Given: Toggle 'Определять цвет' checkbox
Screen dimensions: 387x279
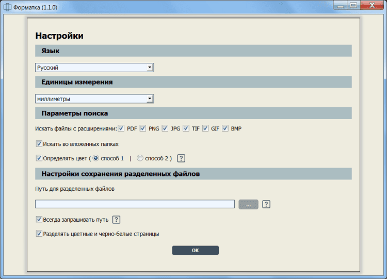Looking at the screenshot, I should click(x=39, y=158).
